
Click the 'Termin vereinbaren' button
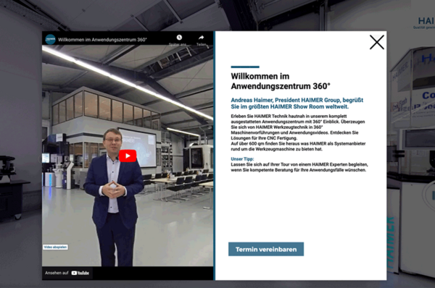266,249
